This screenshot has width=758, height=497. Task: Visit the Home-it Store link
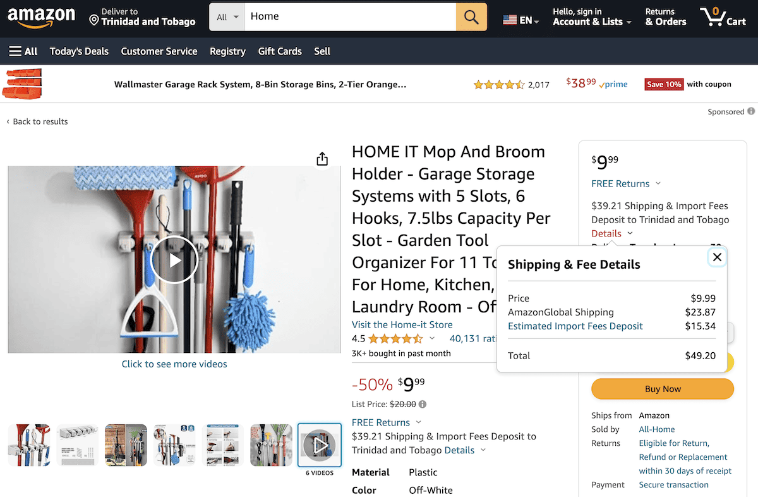tap(402, 324)
